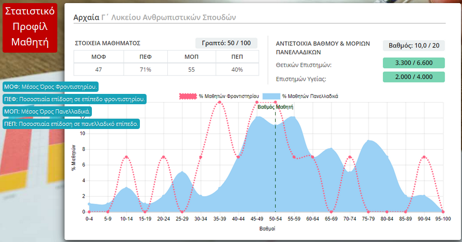Click the ΜΟΦ table column header
The image size is (462, 242).
click(99, 57)
